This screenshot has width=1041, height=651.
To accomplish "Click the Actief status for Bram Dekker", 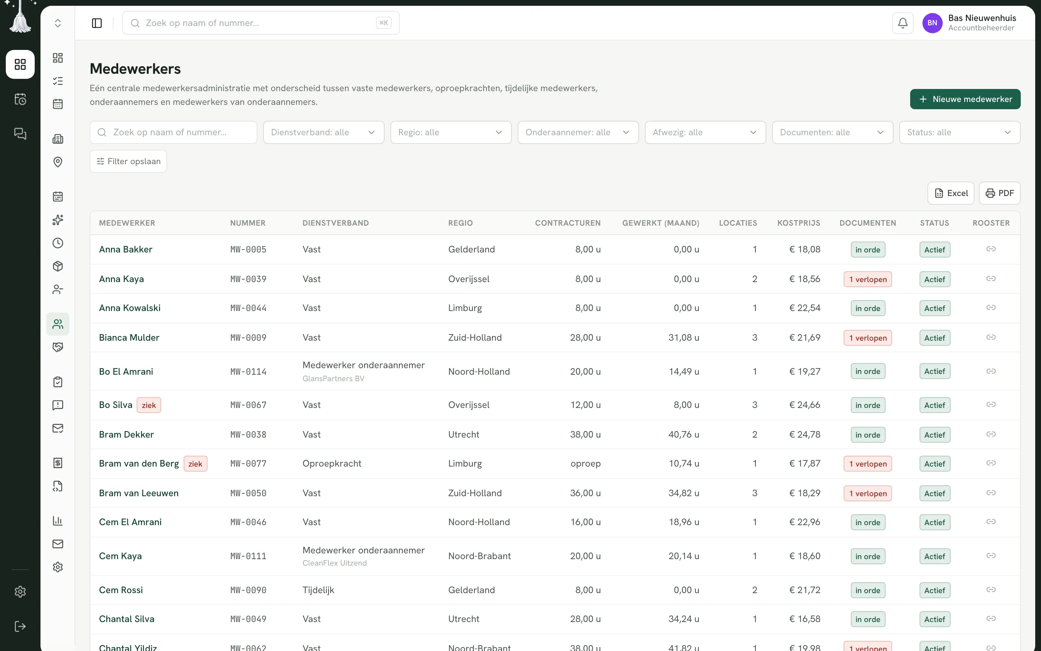I will pos(935,435).
